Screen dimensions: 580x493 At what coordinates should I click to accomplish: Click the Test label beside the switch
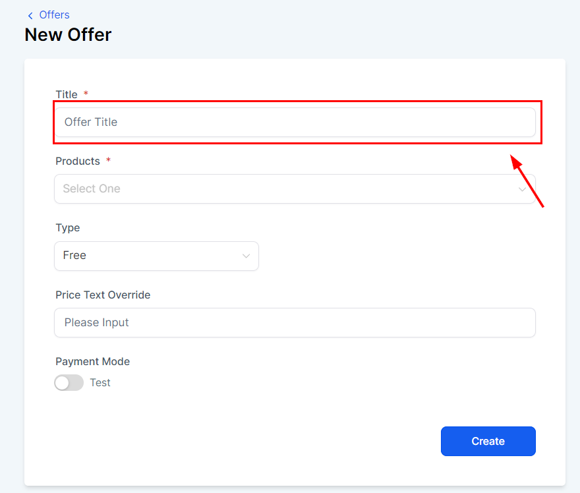coord(100,383)
